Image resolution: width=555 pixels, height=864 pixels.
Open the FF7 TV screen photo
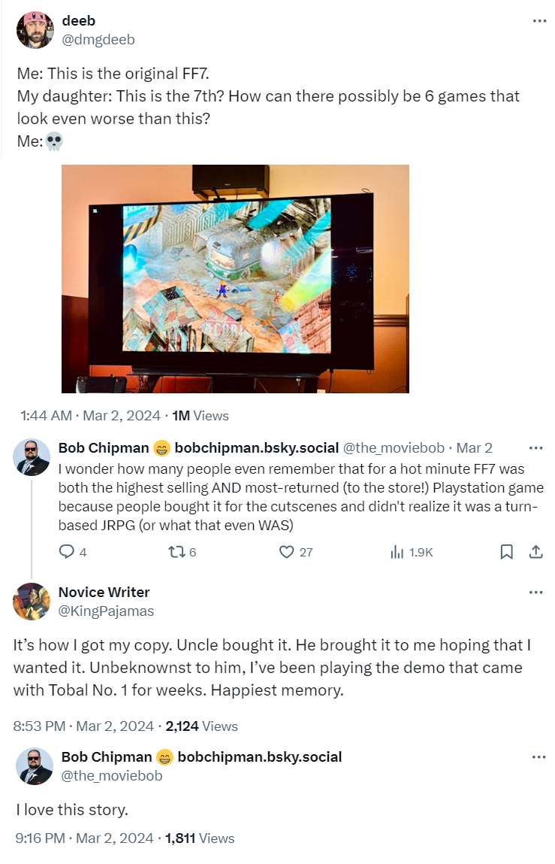click(235, 279)
